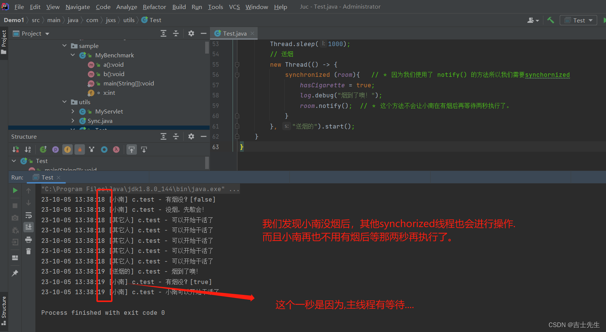Collapse all nodes in Structure panel
This screenshot has height=332, width=606.
click(x=176, y=136)
